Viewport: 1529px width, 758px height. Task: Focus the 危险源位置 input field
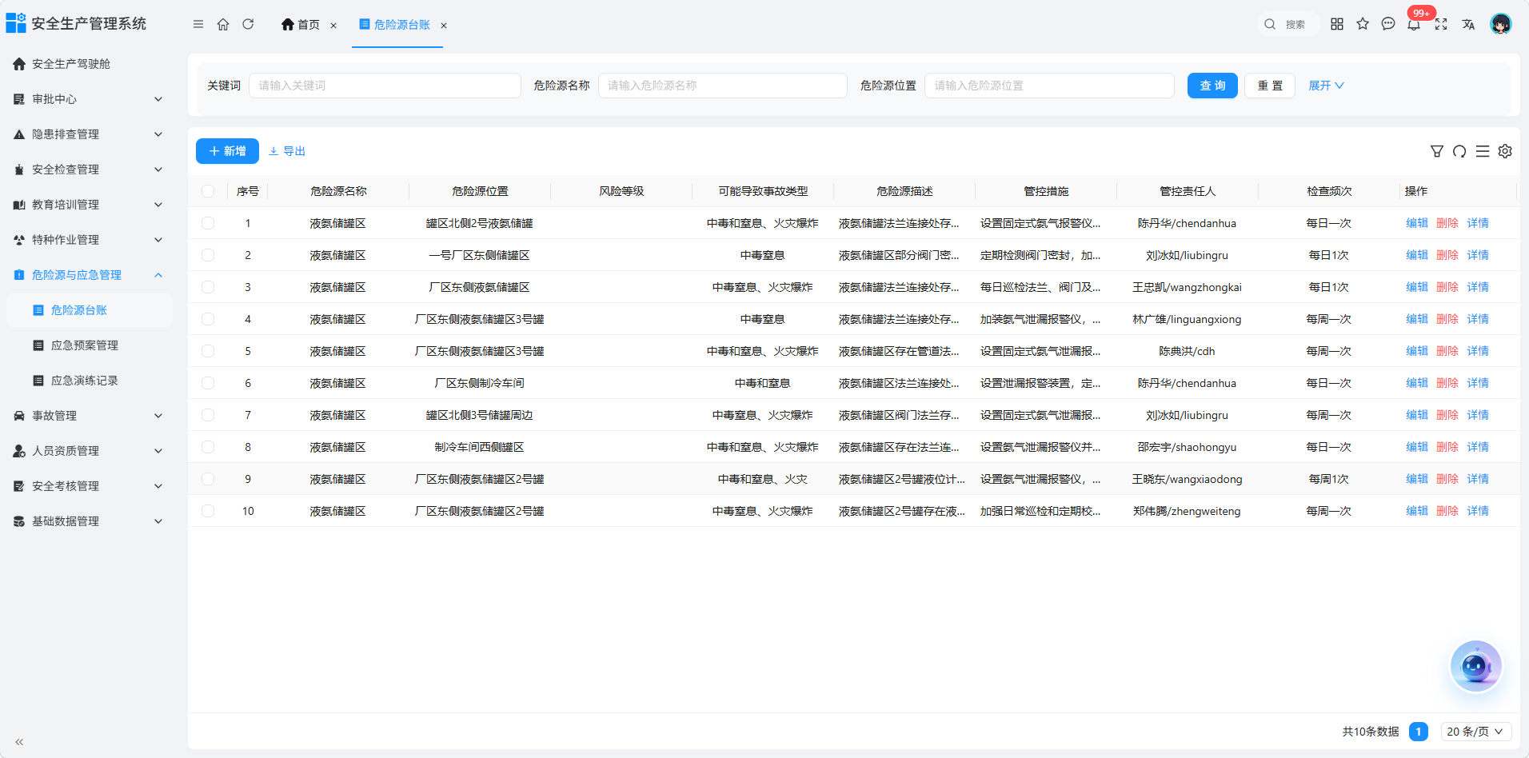1049,86
